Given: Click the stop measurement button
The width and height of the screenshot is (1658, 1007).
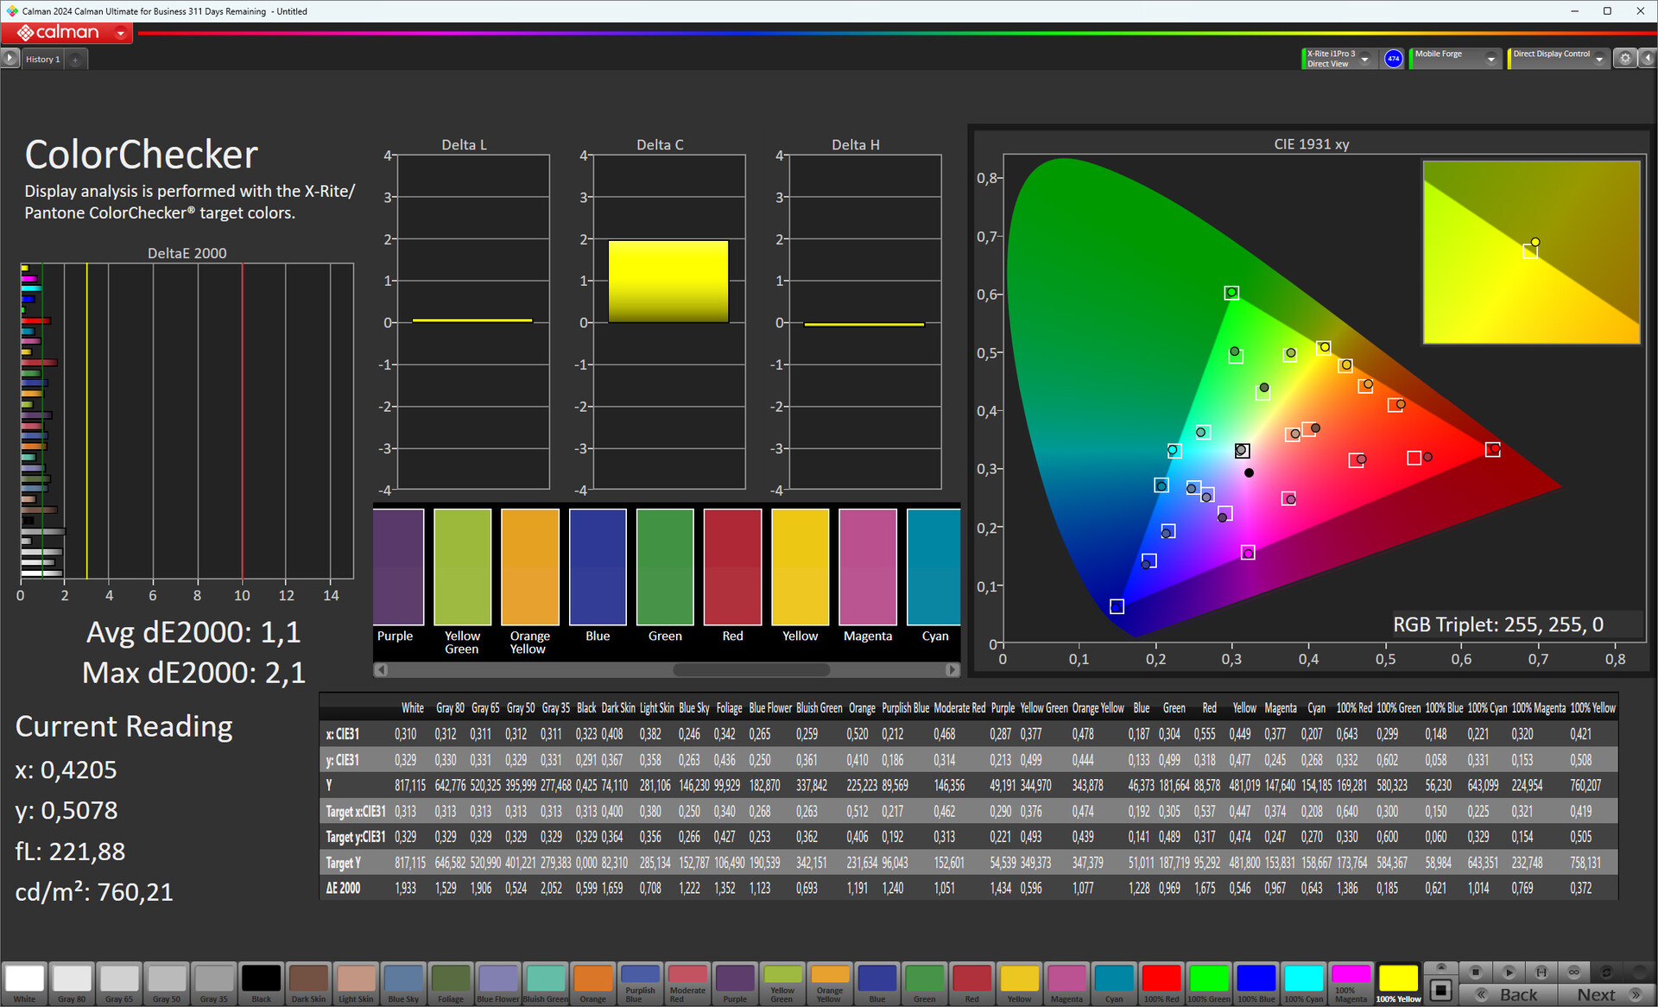Looking at the screenshot, I should pyautogui.click(x=1475, y=972).
